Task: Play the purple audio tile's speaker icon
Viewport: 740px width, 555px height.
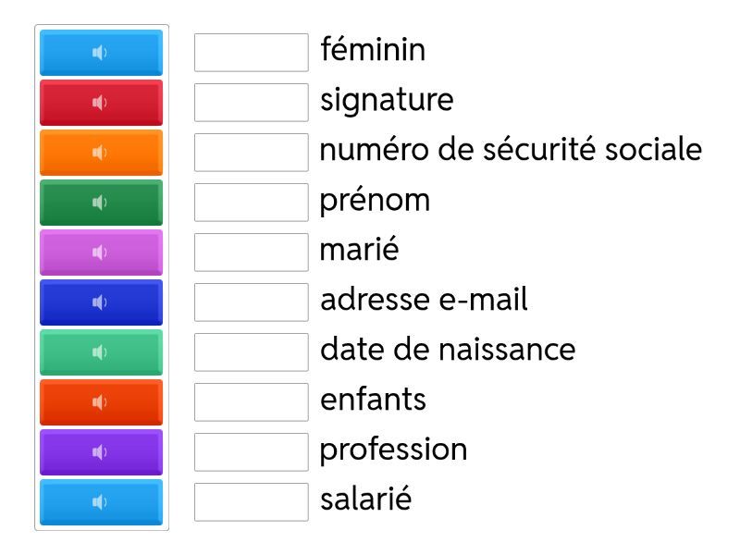Action: pyautogui.click(x=100, y=452)
